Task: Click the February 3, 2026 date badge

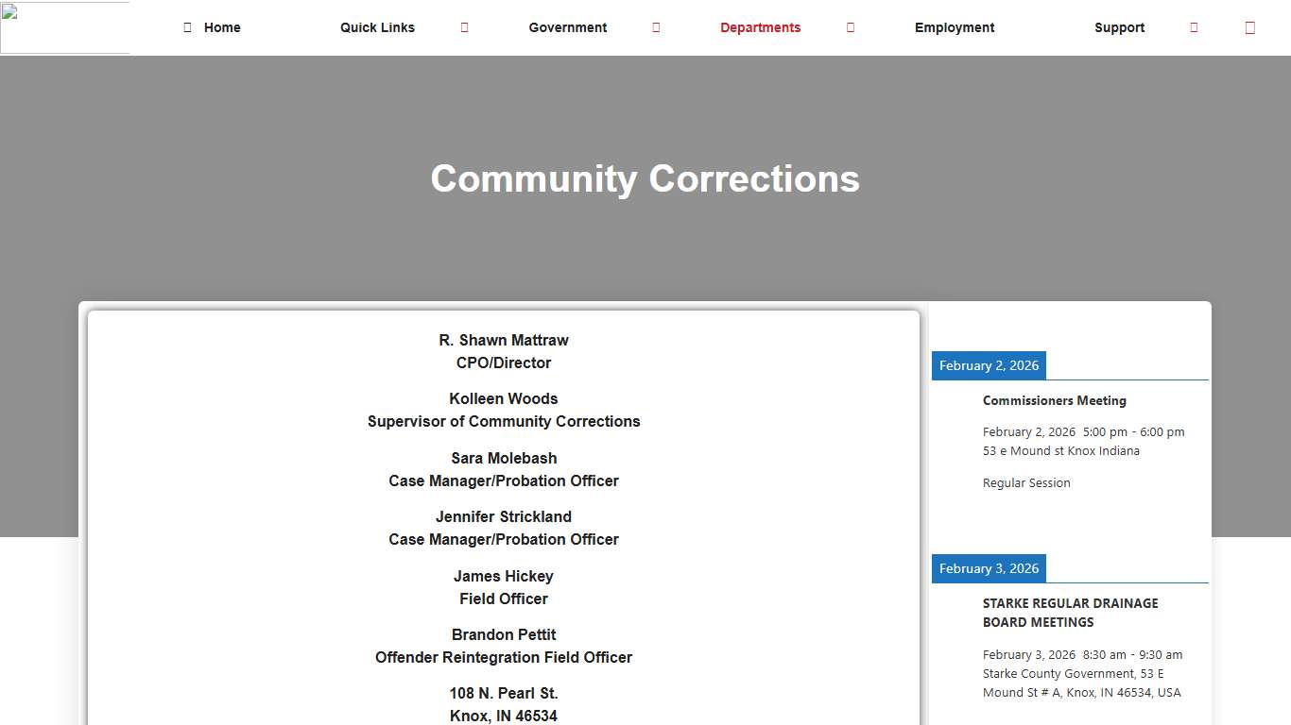Action: point(989,568)
